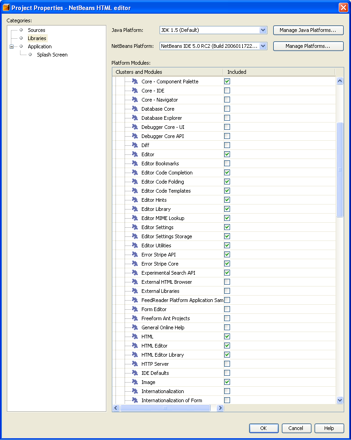The height and width of the screenshot is (440, 351).
Task: Click the module icon beside Image
Action: pos(135,382)
